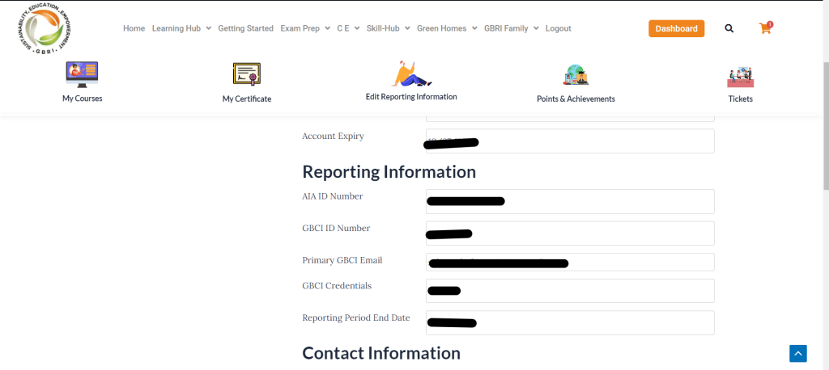
Task: Click the GBCI Credentials field
Action: pyautogui.click(x=570, y=291)
